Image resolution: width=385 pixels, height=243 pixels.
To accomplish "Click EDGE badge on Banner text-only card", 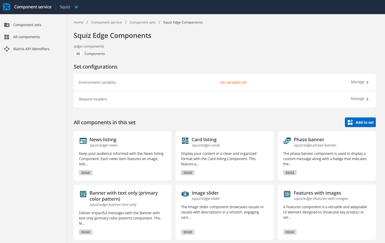I will (86, 232).
